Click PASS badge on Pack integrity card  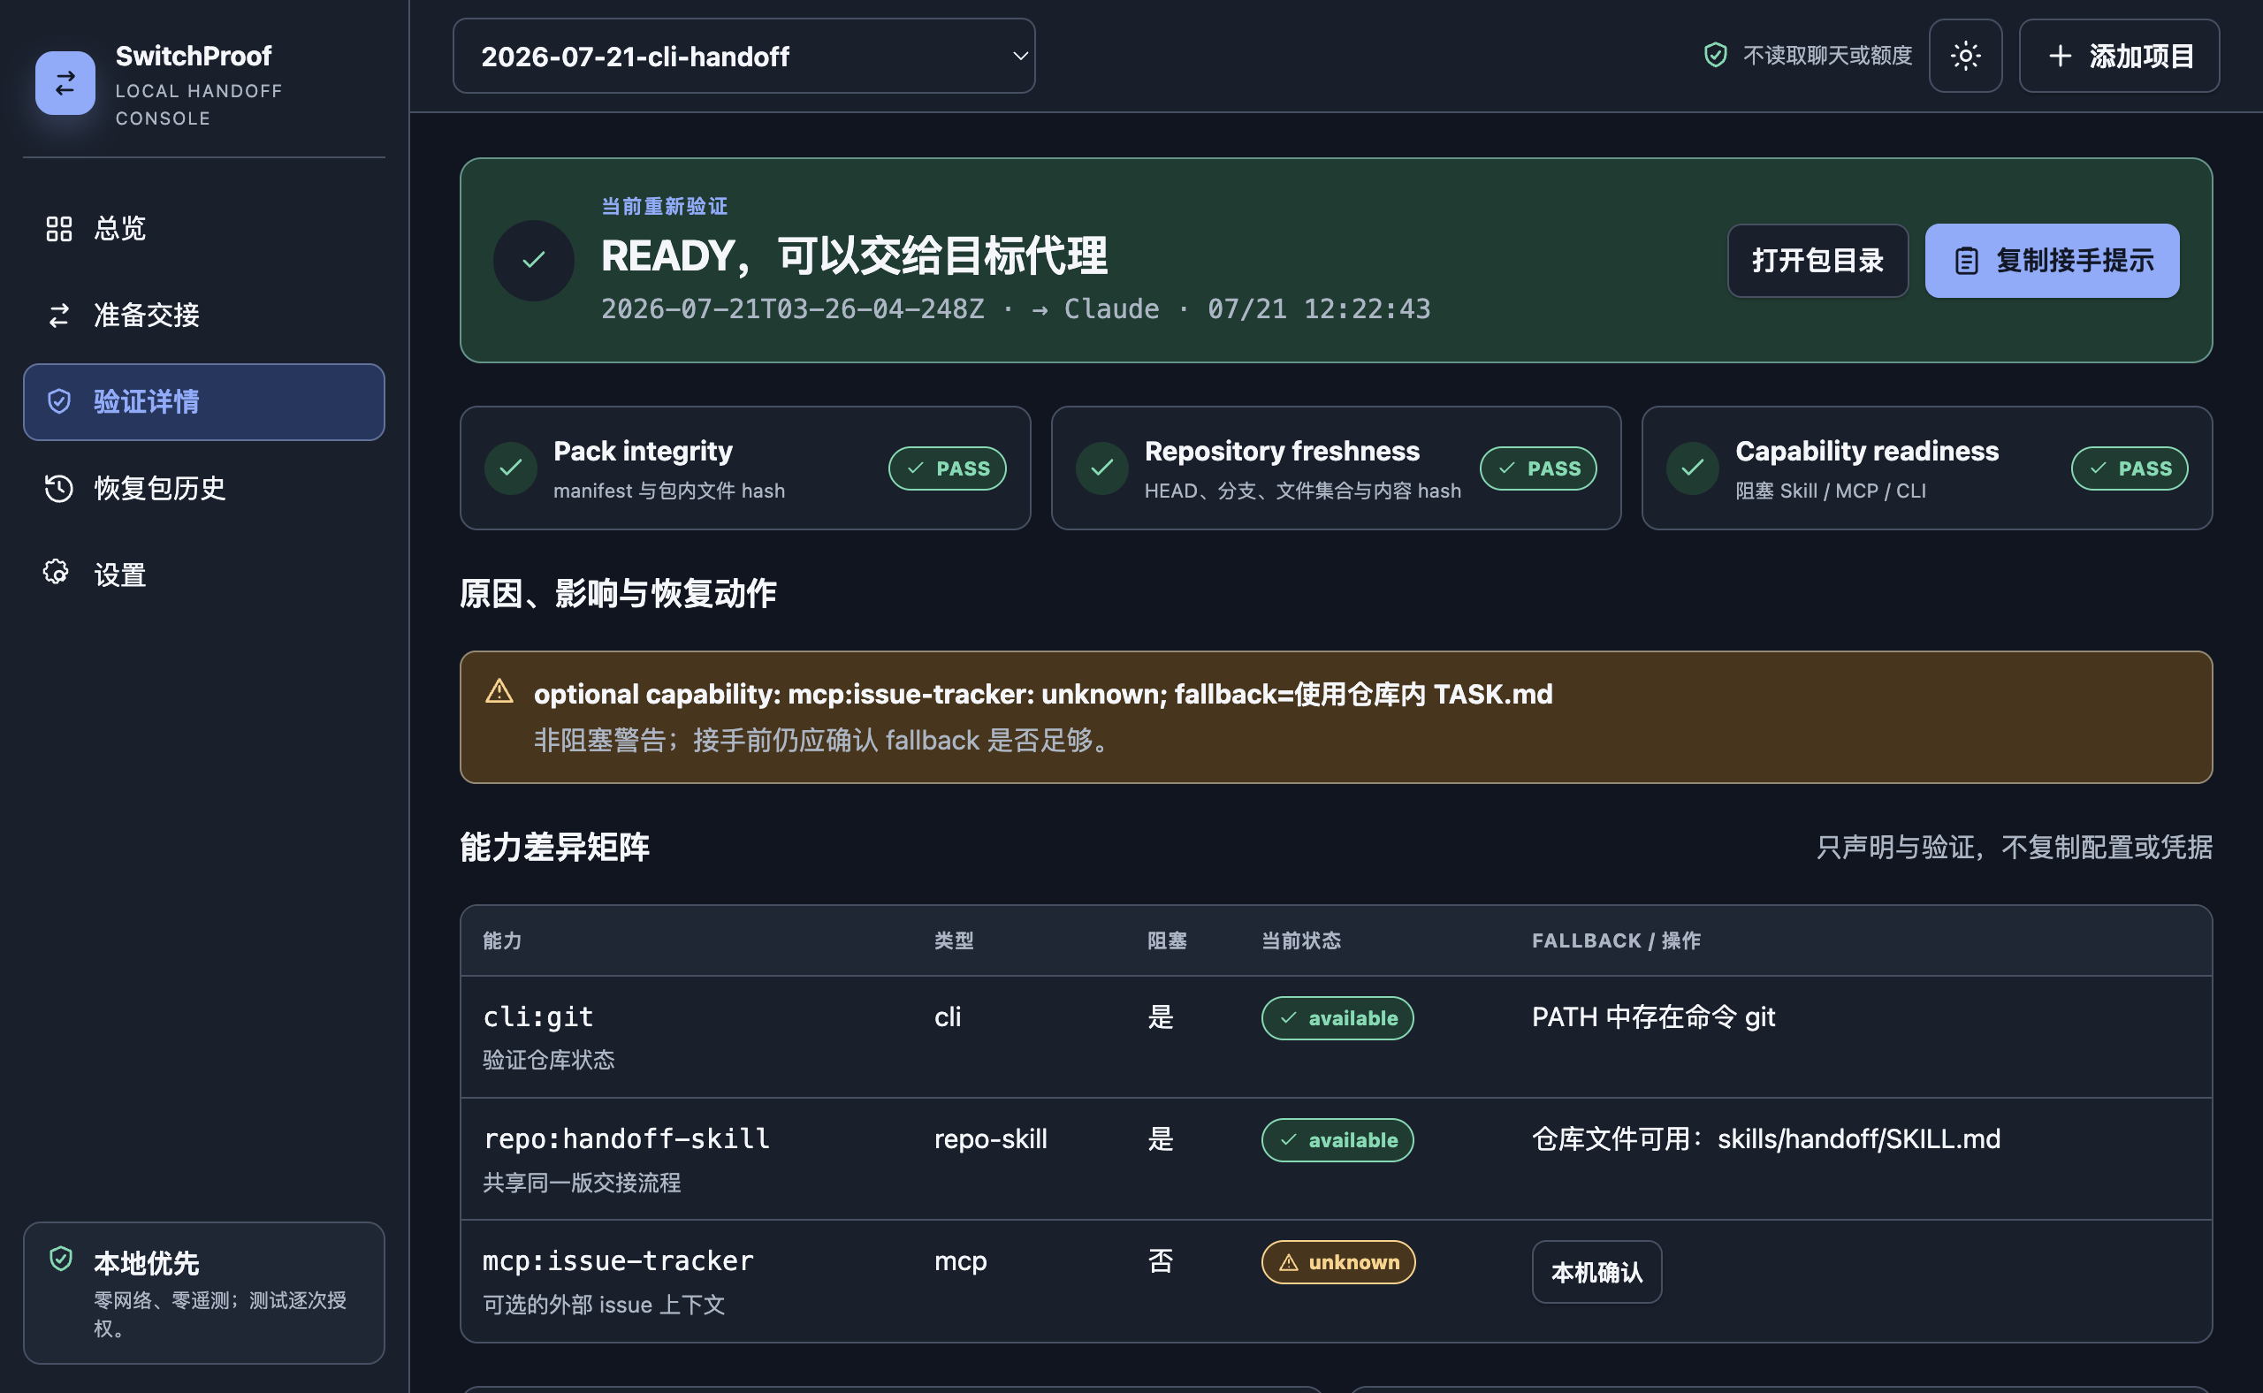(x=948, y=468)
